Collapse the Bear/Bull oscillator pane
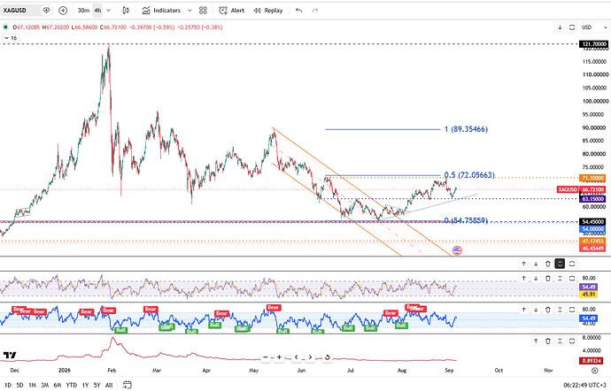The height and width of the screenshot is (391, 611). (x=560, y=310)
